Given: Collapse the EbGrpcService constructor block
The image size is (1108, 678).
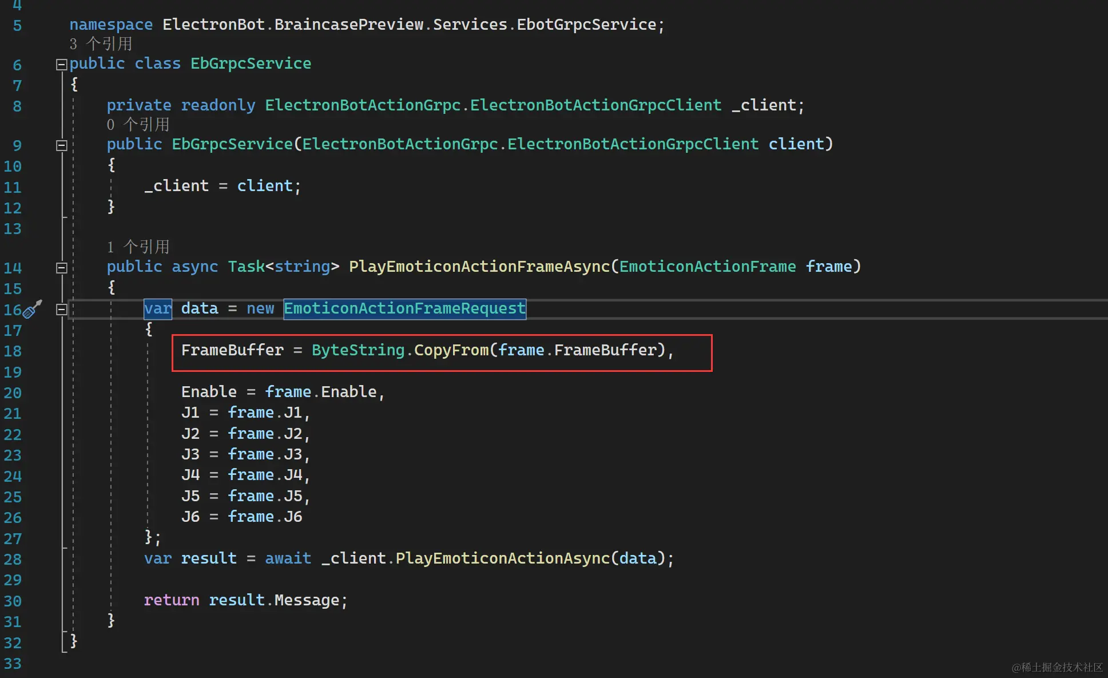Looking at the screenshot, I should click(61, 145).
